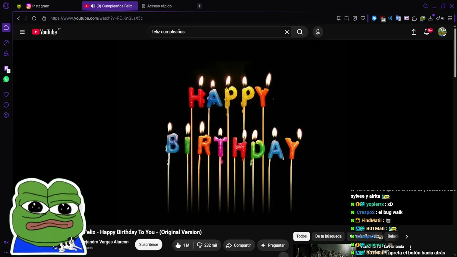This screenshot has width=457, height=257.
Task: Clear the search text with X
Action: click(x=287, y=32)
